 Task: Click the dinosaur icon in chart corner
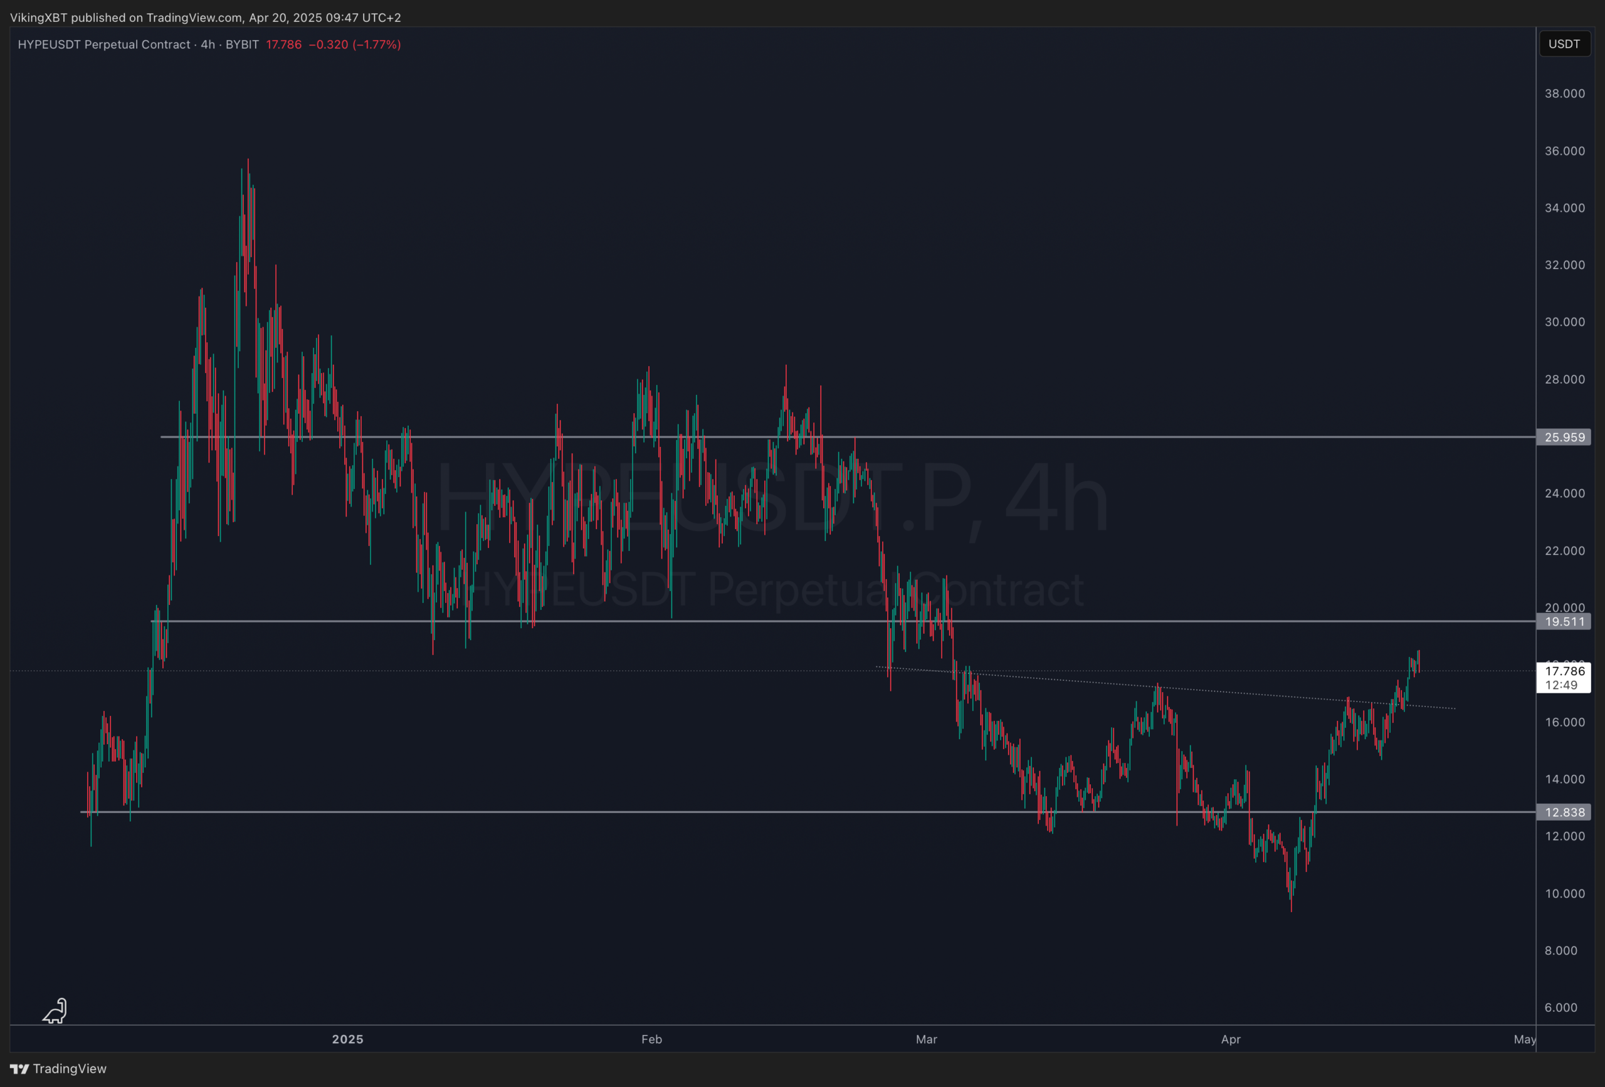55,1011
